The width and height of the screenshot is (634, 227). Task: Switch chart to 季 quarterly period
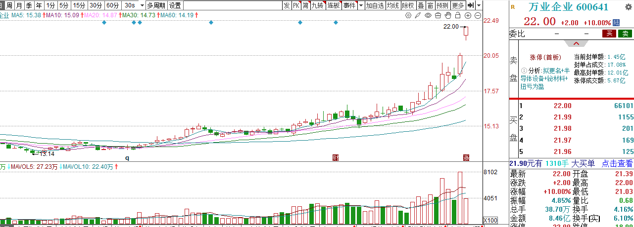pos(29,5)
